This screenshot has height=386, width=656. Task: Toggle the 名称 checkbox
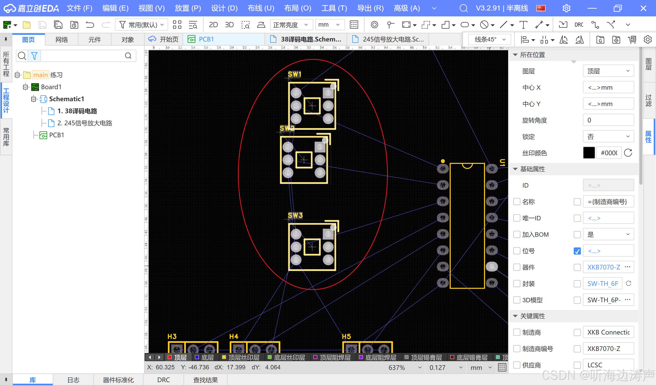[x=517, y=202]
